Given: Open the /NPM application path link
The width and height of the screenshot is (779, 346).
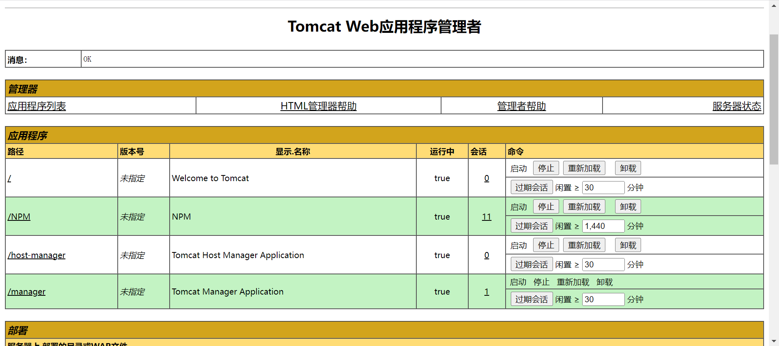Looking at the screenshot, I should pos(19,217).
